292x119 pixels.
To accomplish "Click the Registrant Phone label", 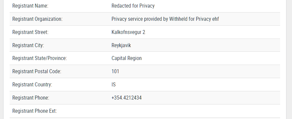I will (31, 98).
